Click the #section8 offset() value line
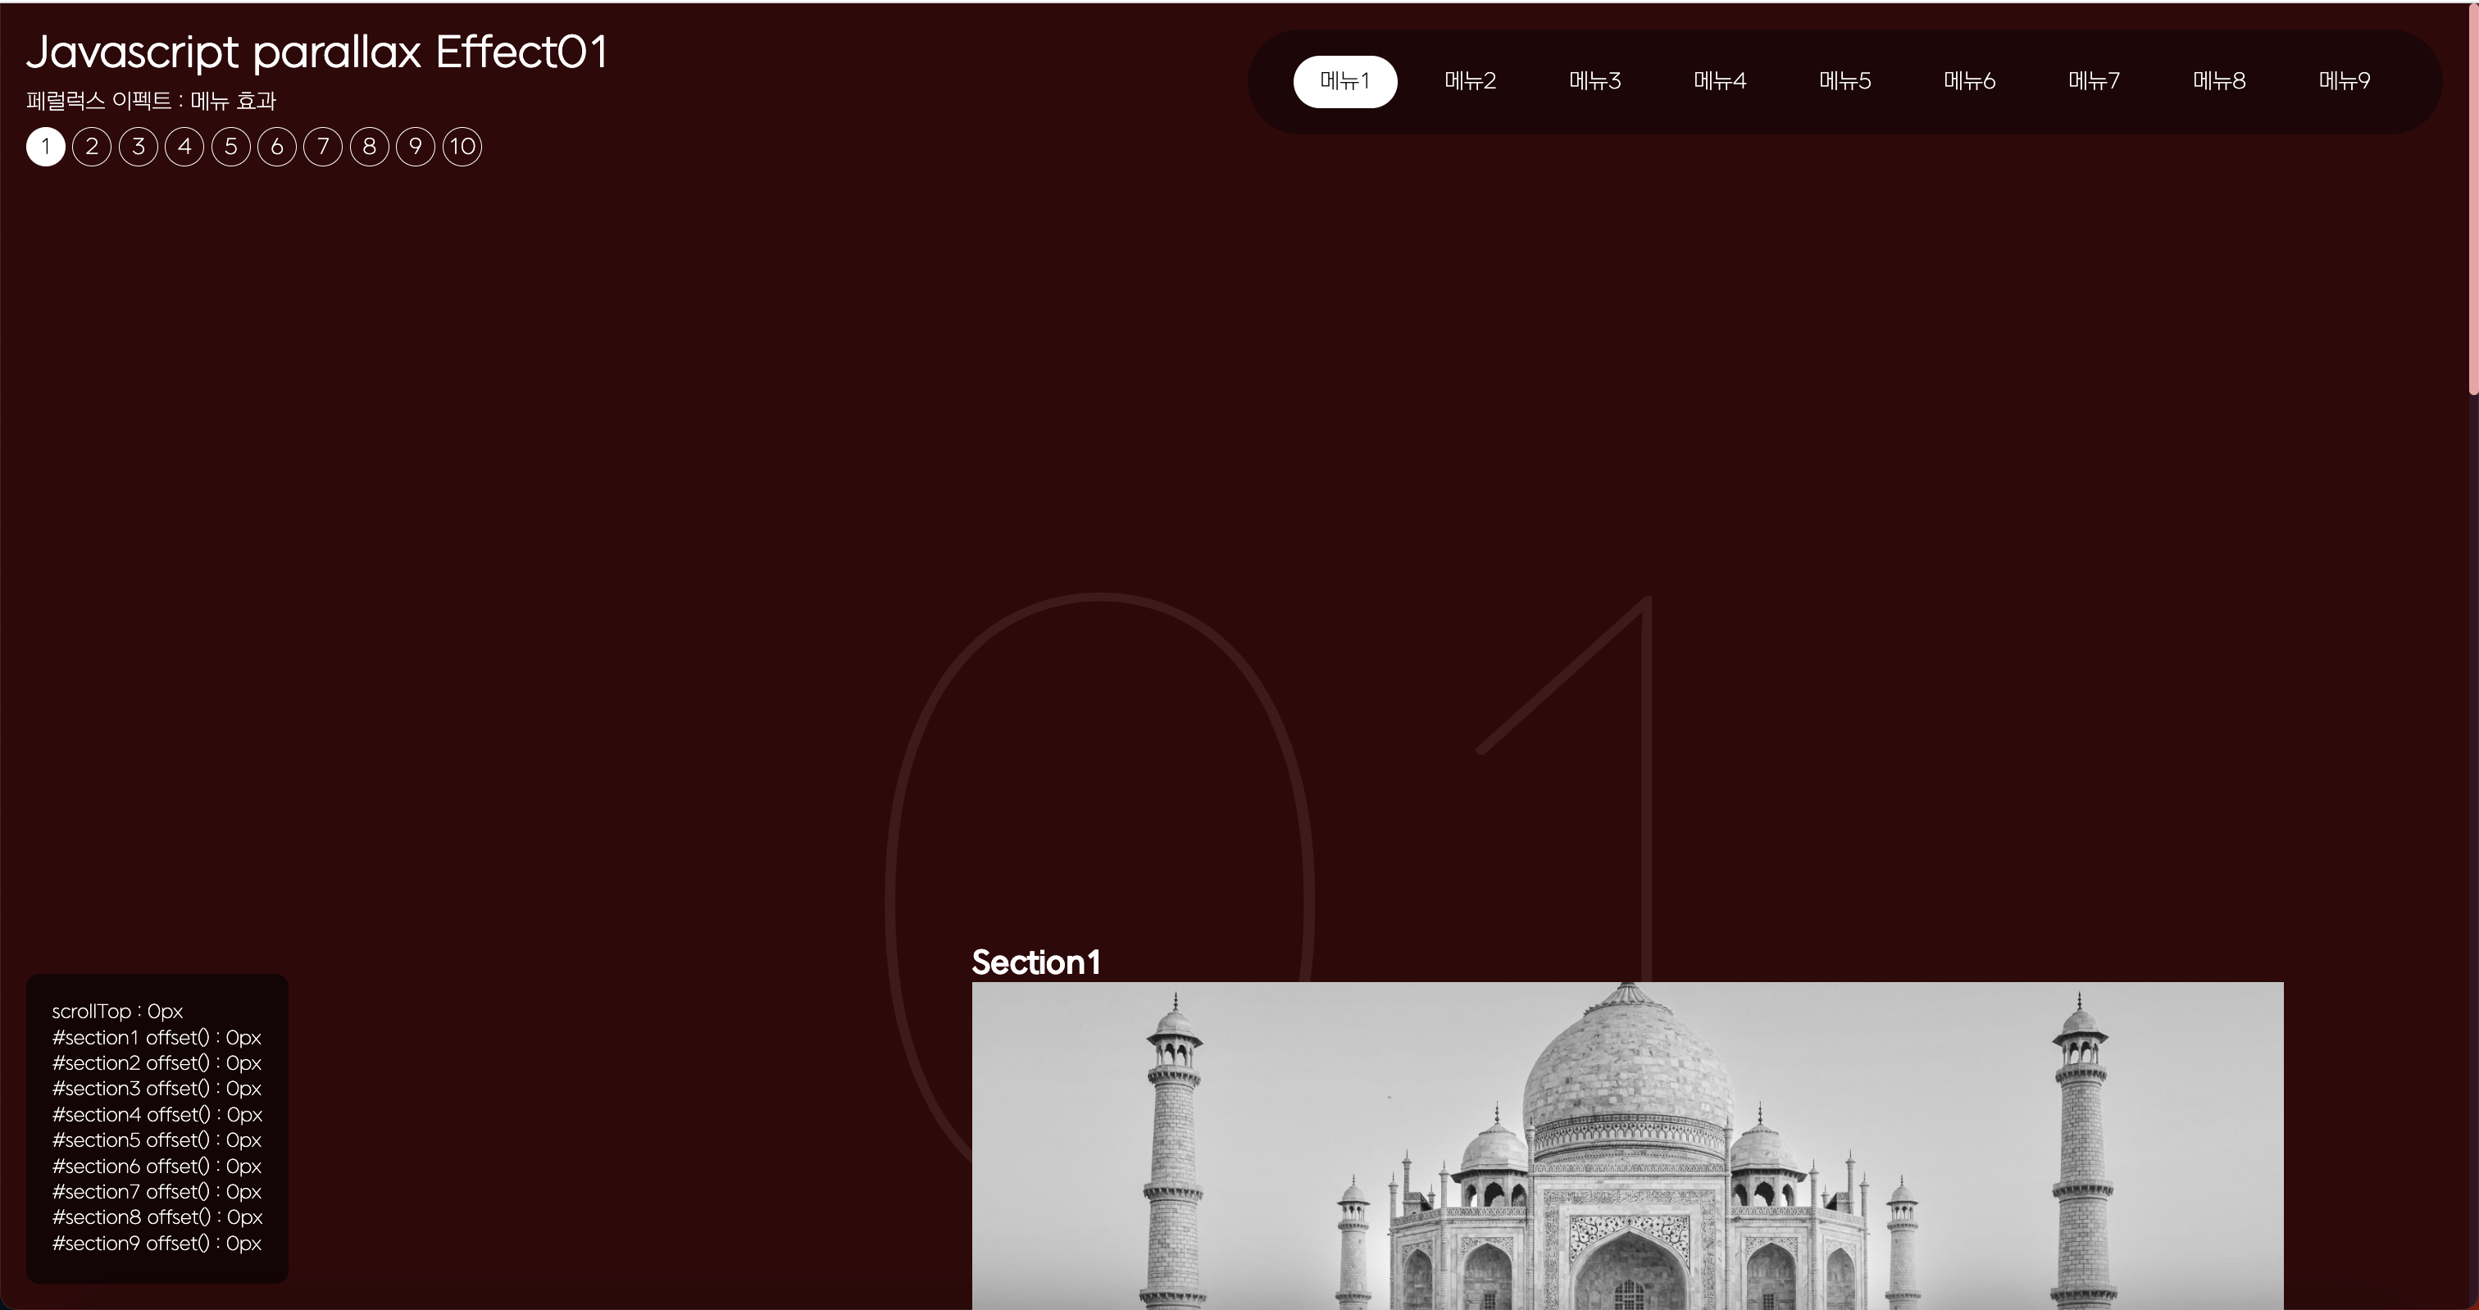This screenshot has height=1310, width=2479. (157, 1217)
